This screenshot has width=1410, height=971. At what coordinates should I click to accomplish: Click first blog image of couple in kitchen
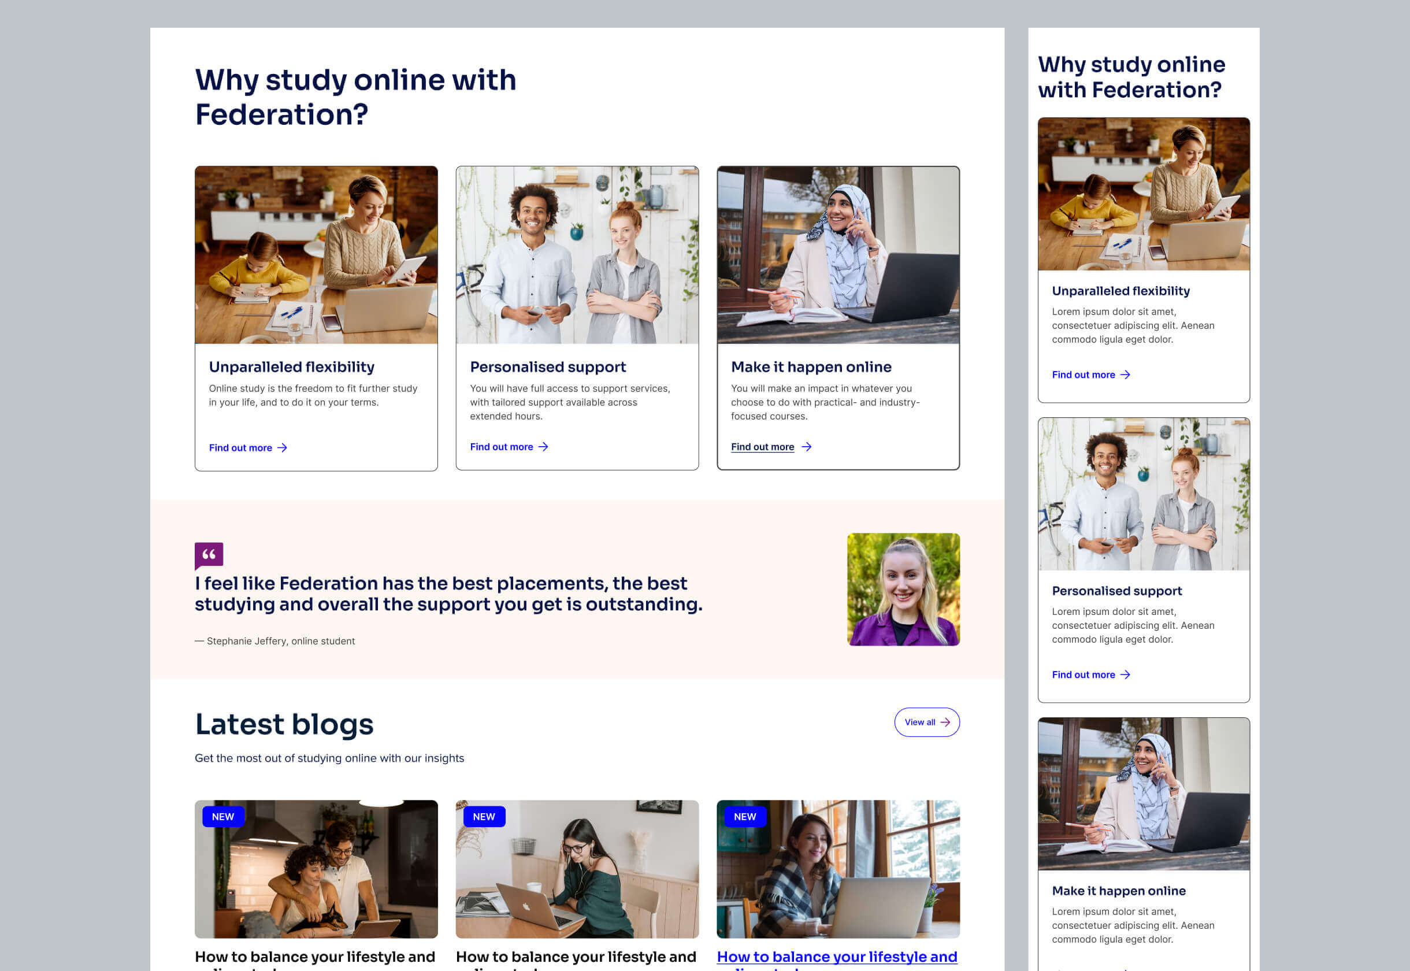(x=316, y=869)
